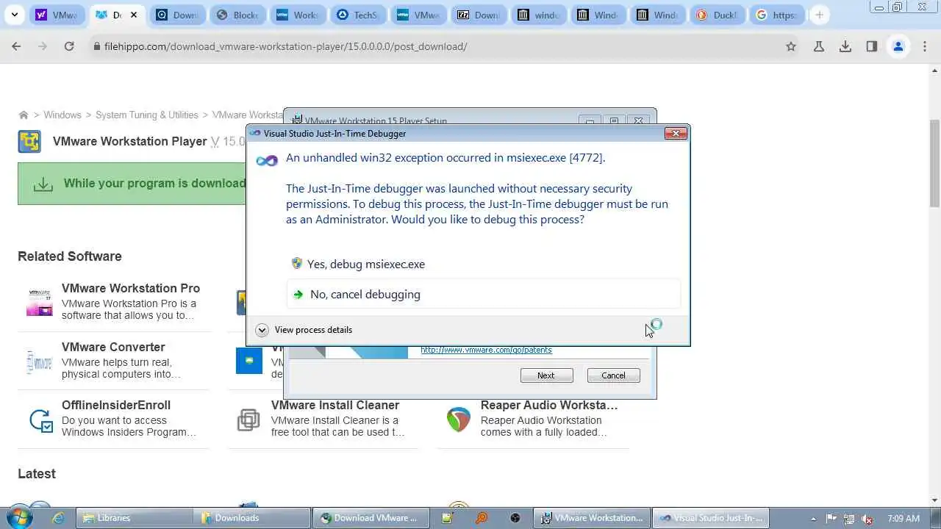Open Chrome profile avatar
Viewport: 941px width, 529px height.
pyautogui.click(x=898, y=46)
